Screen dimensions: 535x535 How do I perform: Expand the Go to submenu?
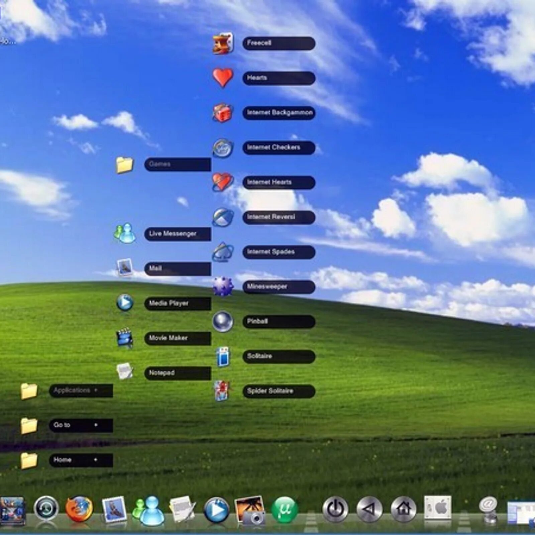coord(81,425)
